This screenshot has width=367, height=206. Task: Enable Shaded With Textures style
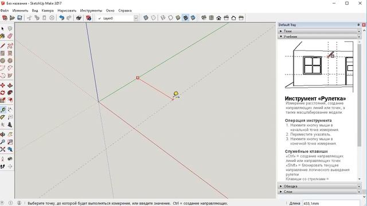point(186,18)
